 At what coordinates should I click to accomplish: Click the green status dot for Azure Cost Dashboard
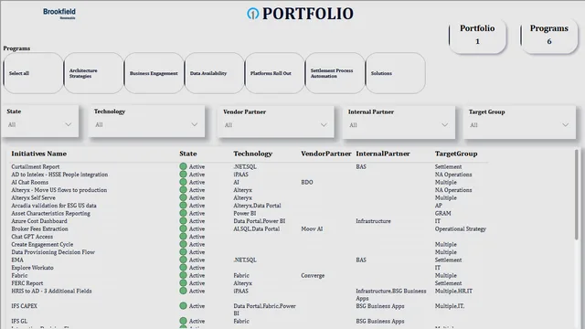[x=183, y=221]
